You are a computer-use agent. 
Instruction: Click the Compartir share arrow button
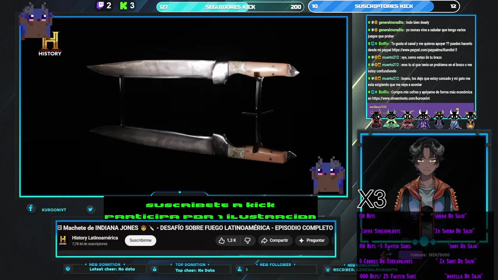[275, 240]
